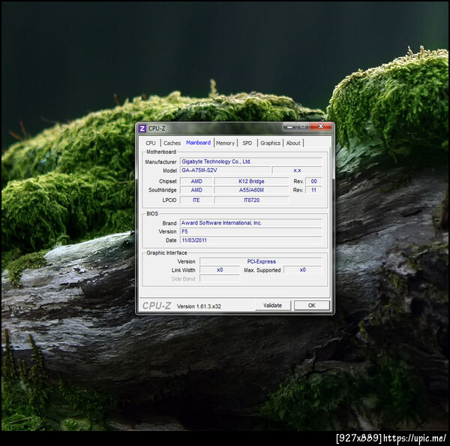Click the BIOS Brand Award Software field

tap(251, 223)
